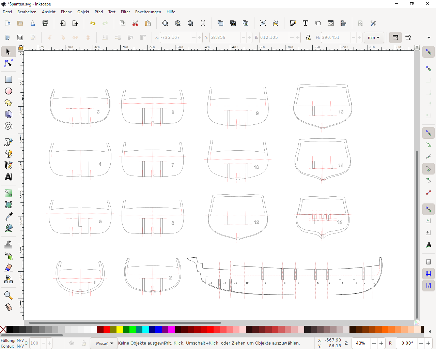Activate the Calligraphy pen tool
The image size is (436, 349).
coord(9,165)
